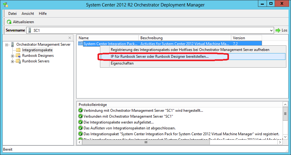
Task: Open the Servername dropdown arrow
Action: (x=272, y=31)
